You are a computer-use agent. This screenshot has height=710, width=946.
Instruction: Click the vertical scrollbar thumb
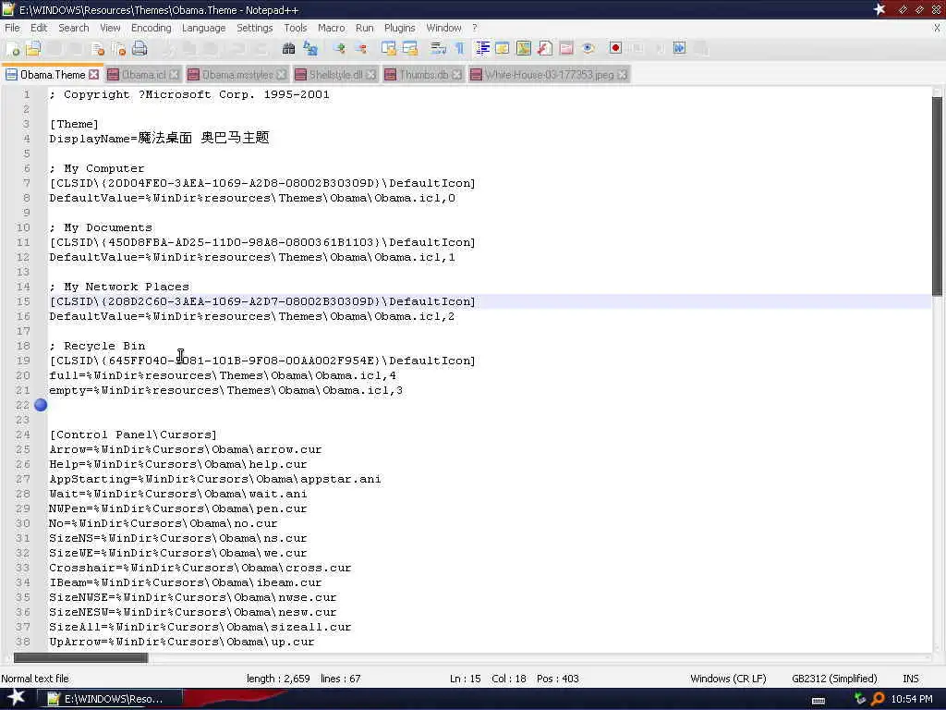[937, 196]
